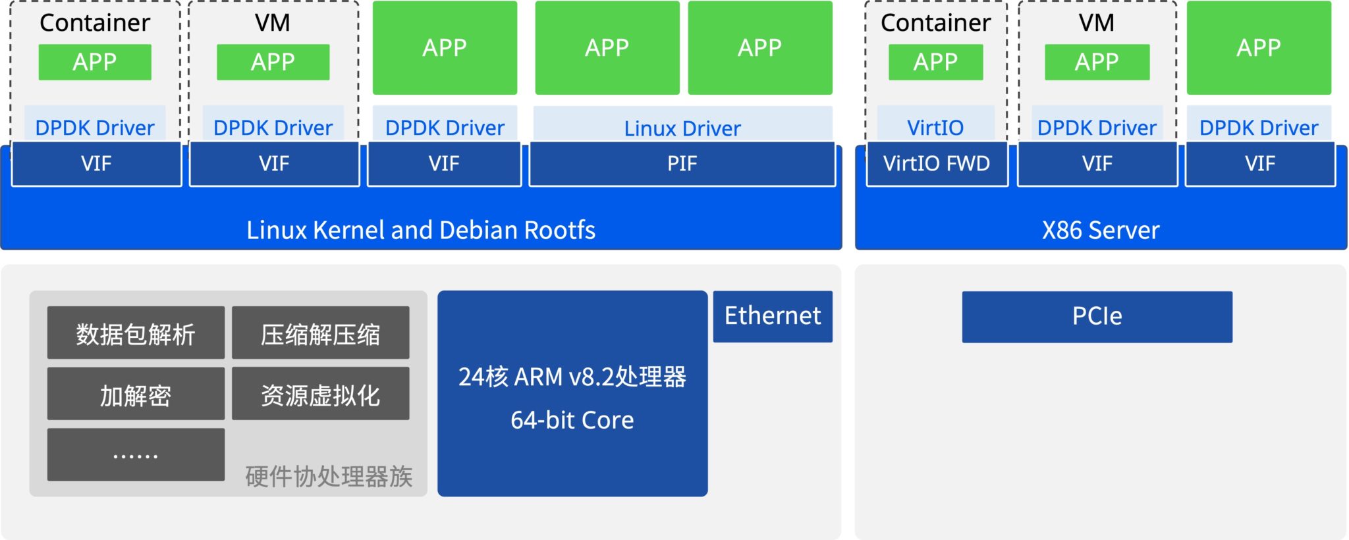Select the DPDK Driver under the left Container
Viewport: 1349px width, 540px height.
(x=95, y=127)
